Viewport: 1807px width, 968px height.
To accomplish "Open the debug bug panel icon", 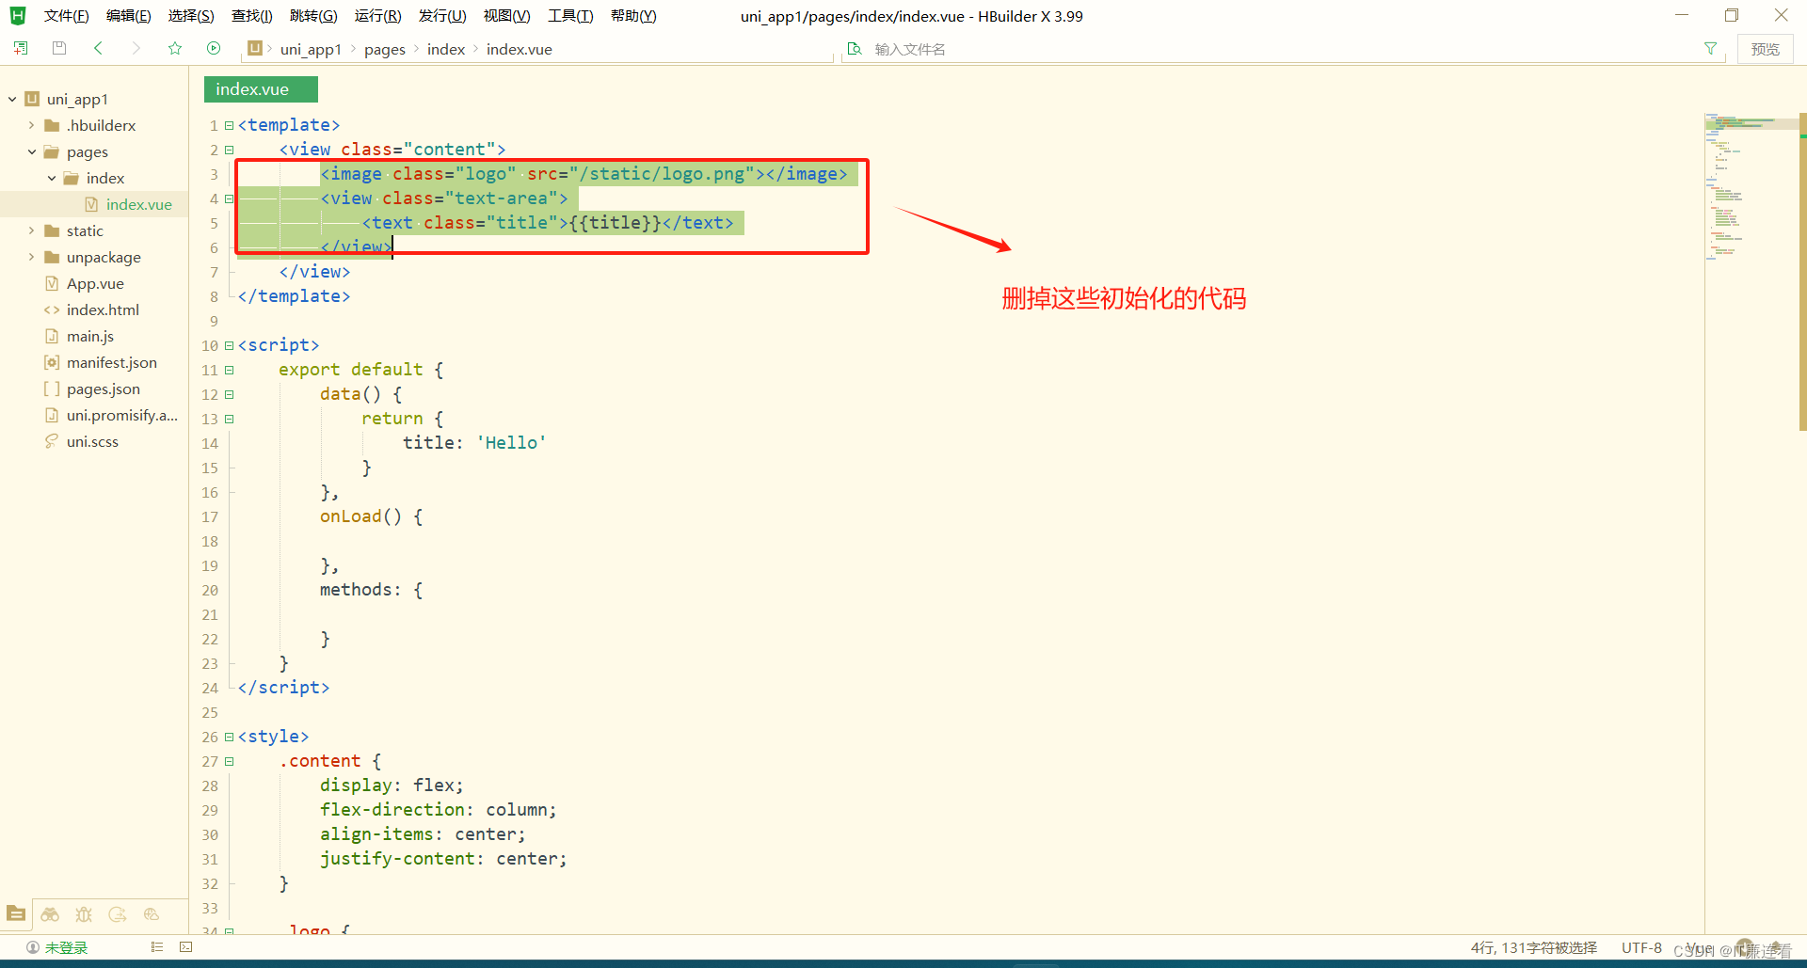I will point(84,913).
